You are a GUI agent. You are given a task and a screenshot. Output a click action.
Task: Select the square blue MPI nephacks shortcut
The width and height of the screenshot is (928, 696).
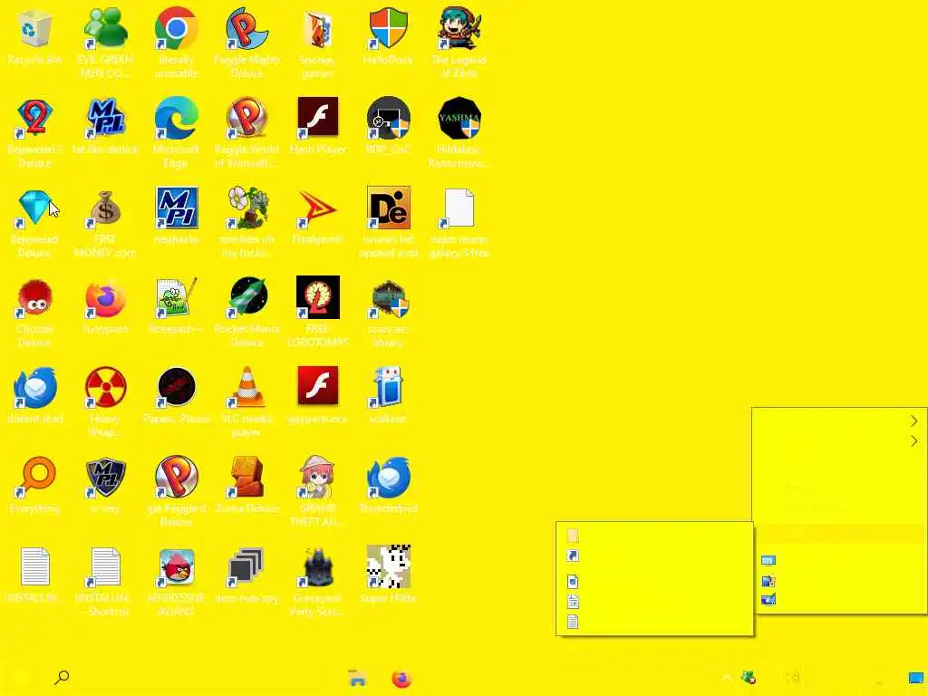(x=177, y=208)
